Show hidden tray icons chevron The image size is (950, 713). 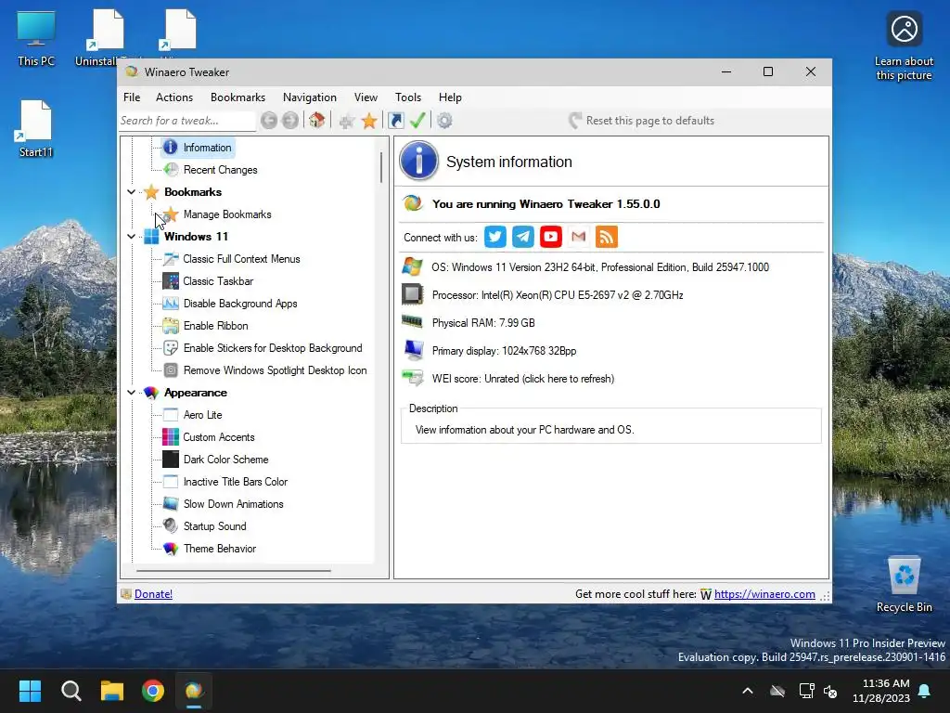(748, 691)
